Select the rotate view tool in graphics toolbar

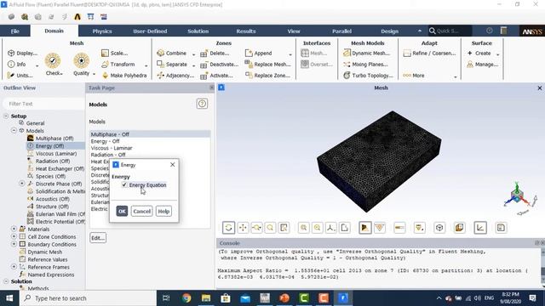point(228,228)
